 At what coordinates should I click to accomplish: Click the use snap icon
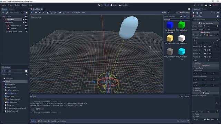(x=64, y=13)
